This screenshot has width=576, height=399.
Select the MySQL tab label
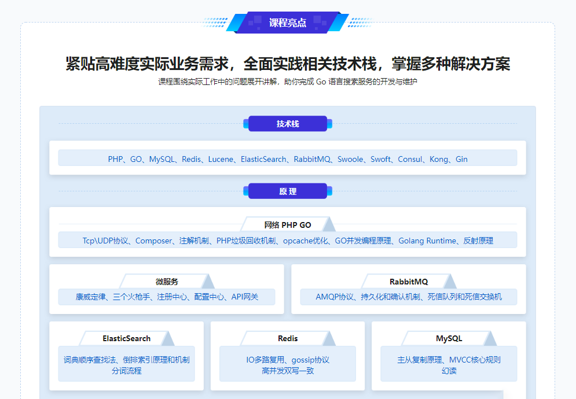pos(449,338)
